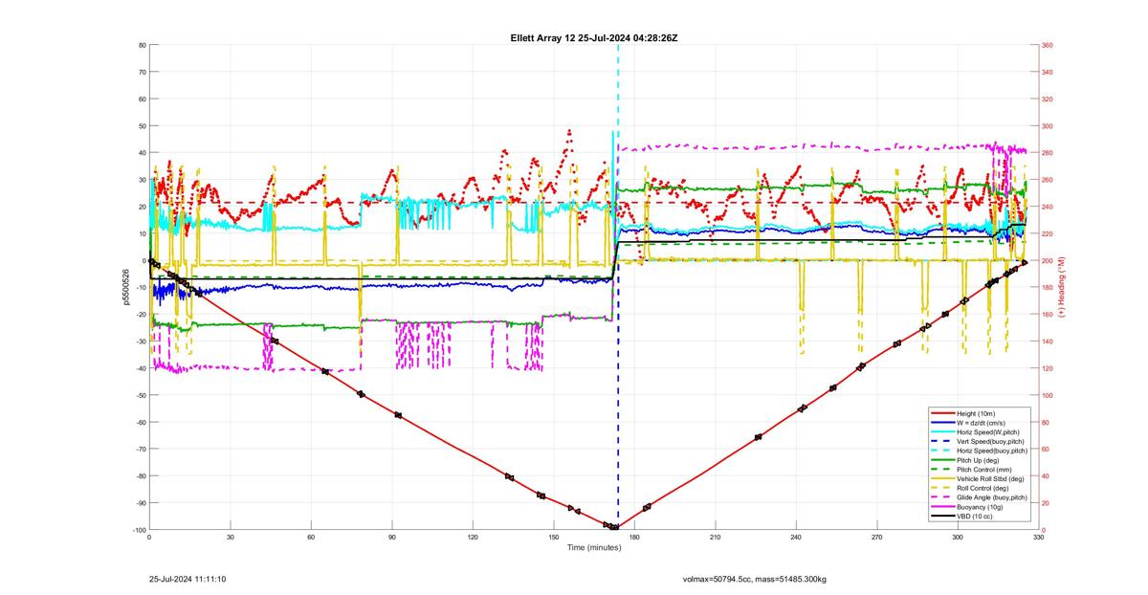Click the '200' tick on the heading axis
The height and width of the screenshot is (595, 1148).
tap(1049, 260)
